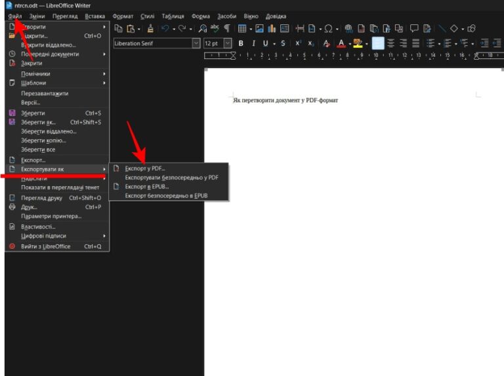Open the Вставка menu in menu bar

(x=94, y=16)
